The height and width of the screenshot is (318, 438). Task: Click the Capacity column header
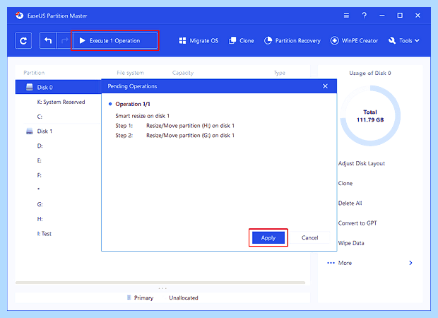(x=183, y=73)
